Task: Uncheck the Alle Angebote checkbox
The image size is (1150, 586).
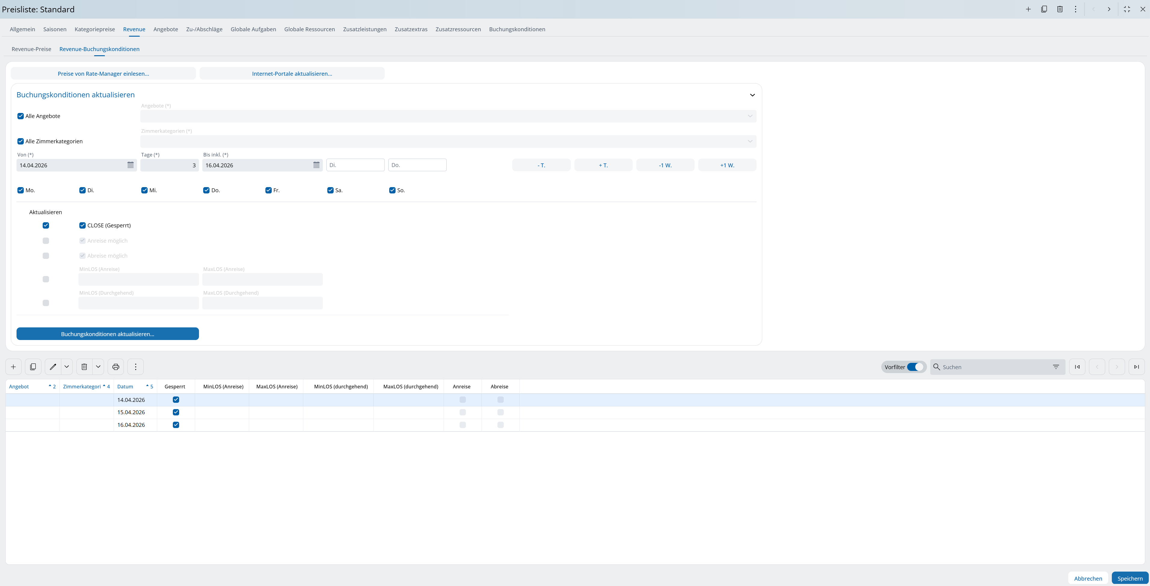Action: 20,116
